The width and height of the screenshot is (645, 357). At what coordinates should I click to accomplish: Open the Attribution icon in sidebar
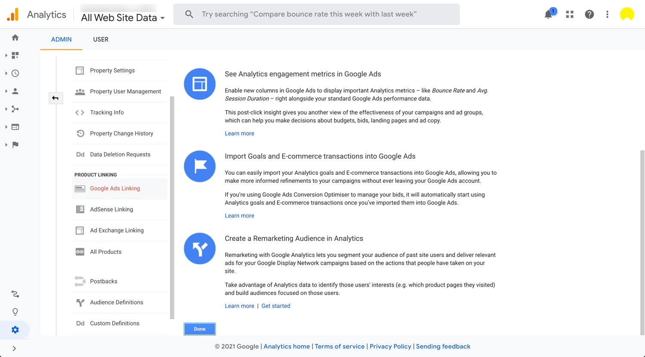pos(15,294)
